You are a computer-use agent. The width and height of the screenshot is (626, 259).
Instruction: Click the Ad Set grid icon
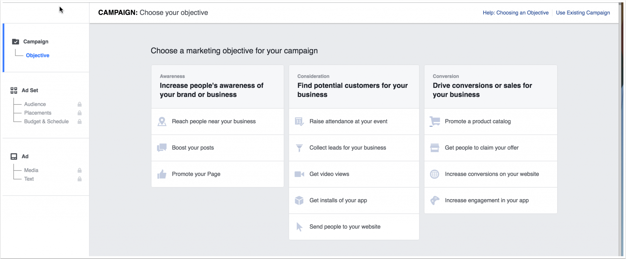14,90
